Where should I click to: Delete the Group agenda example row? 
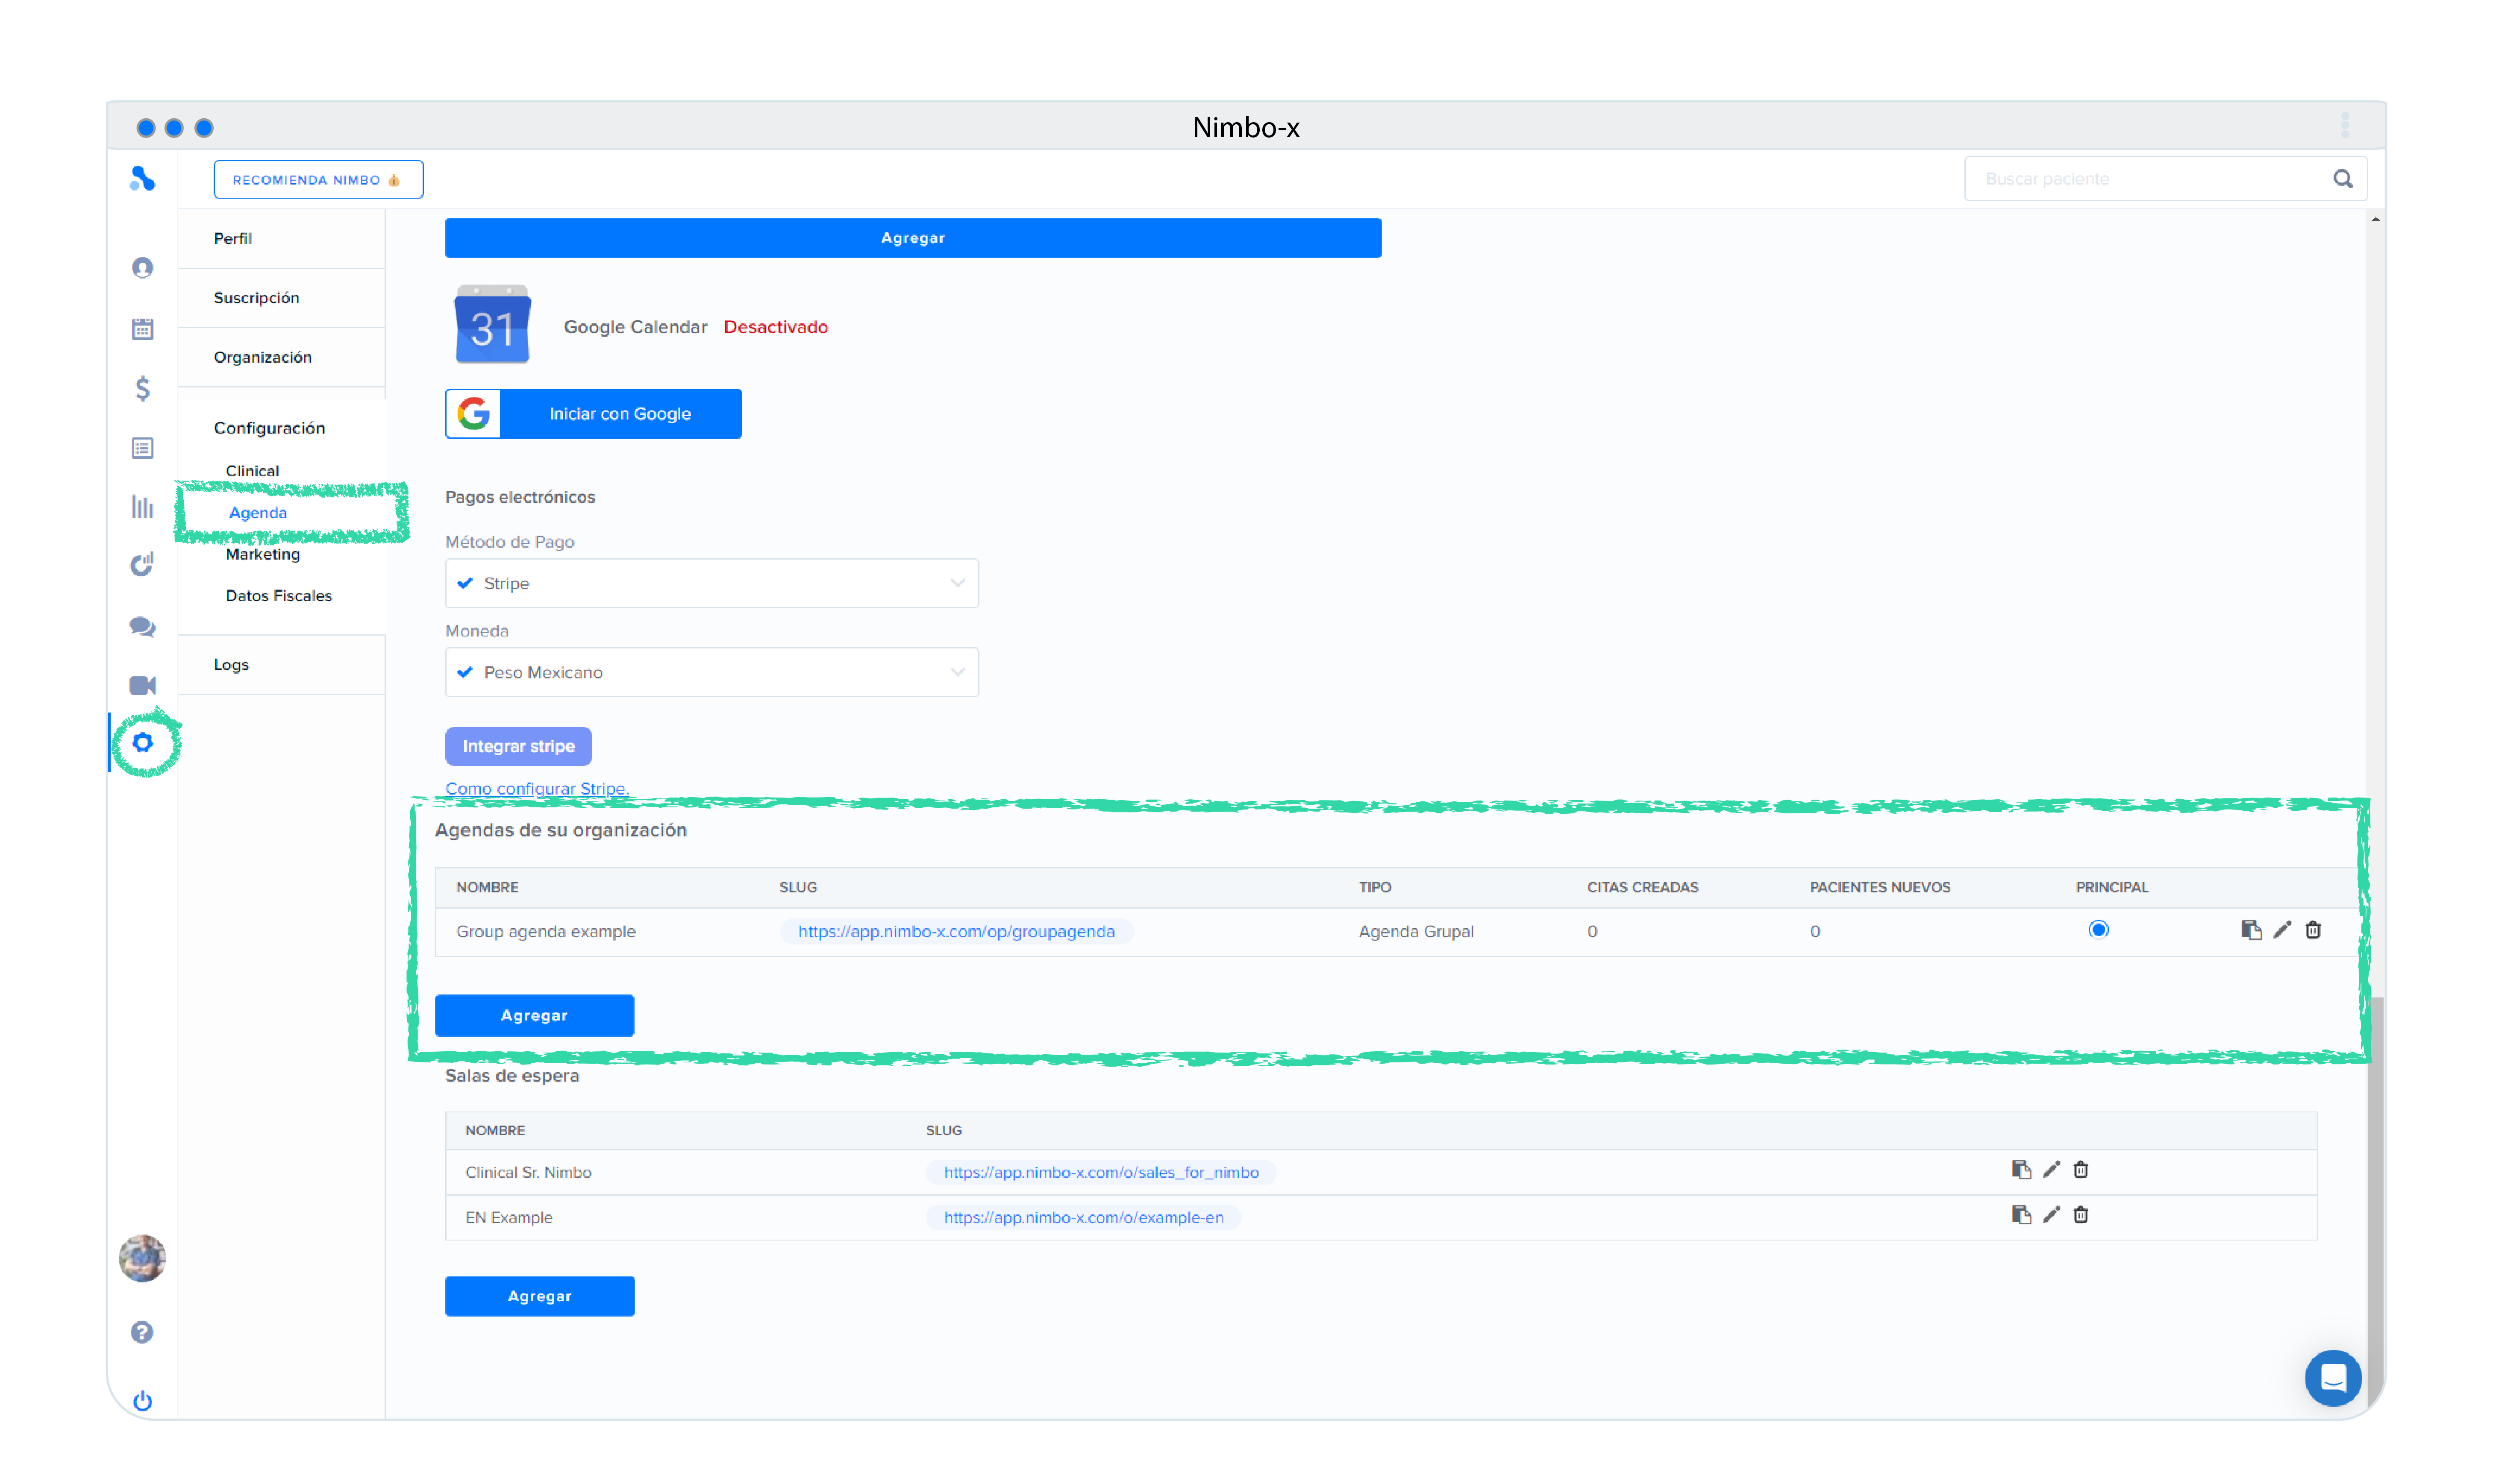[2313, 930]
